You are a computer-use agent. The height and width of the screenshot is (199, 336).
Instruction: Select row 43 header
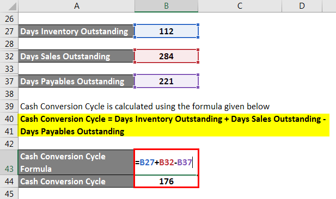point(9,163)
